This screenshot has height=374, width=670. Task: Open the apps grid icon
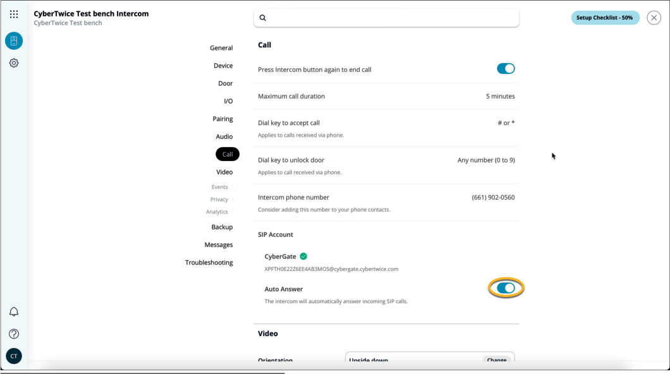(13, 13)
